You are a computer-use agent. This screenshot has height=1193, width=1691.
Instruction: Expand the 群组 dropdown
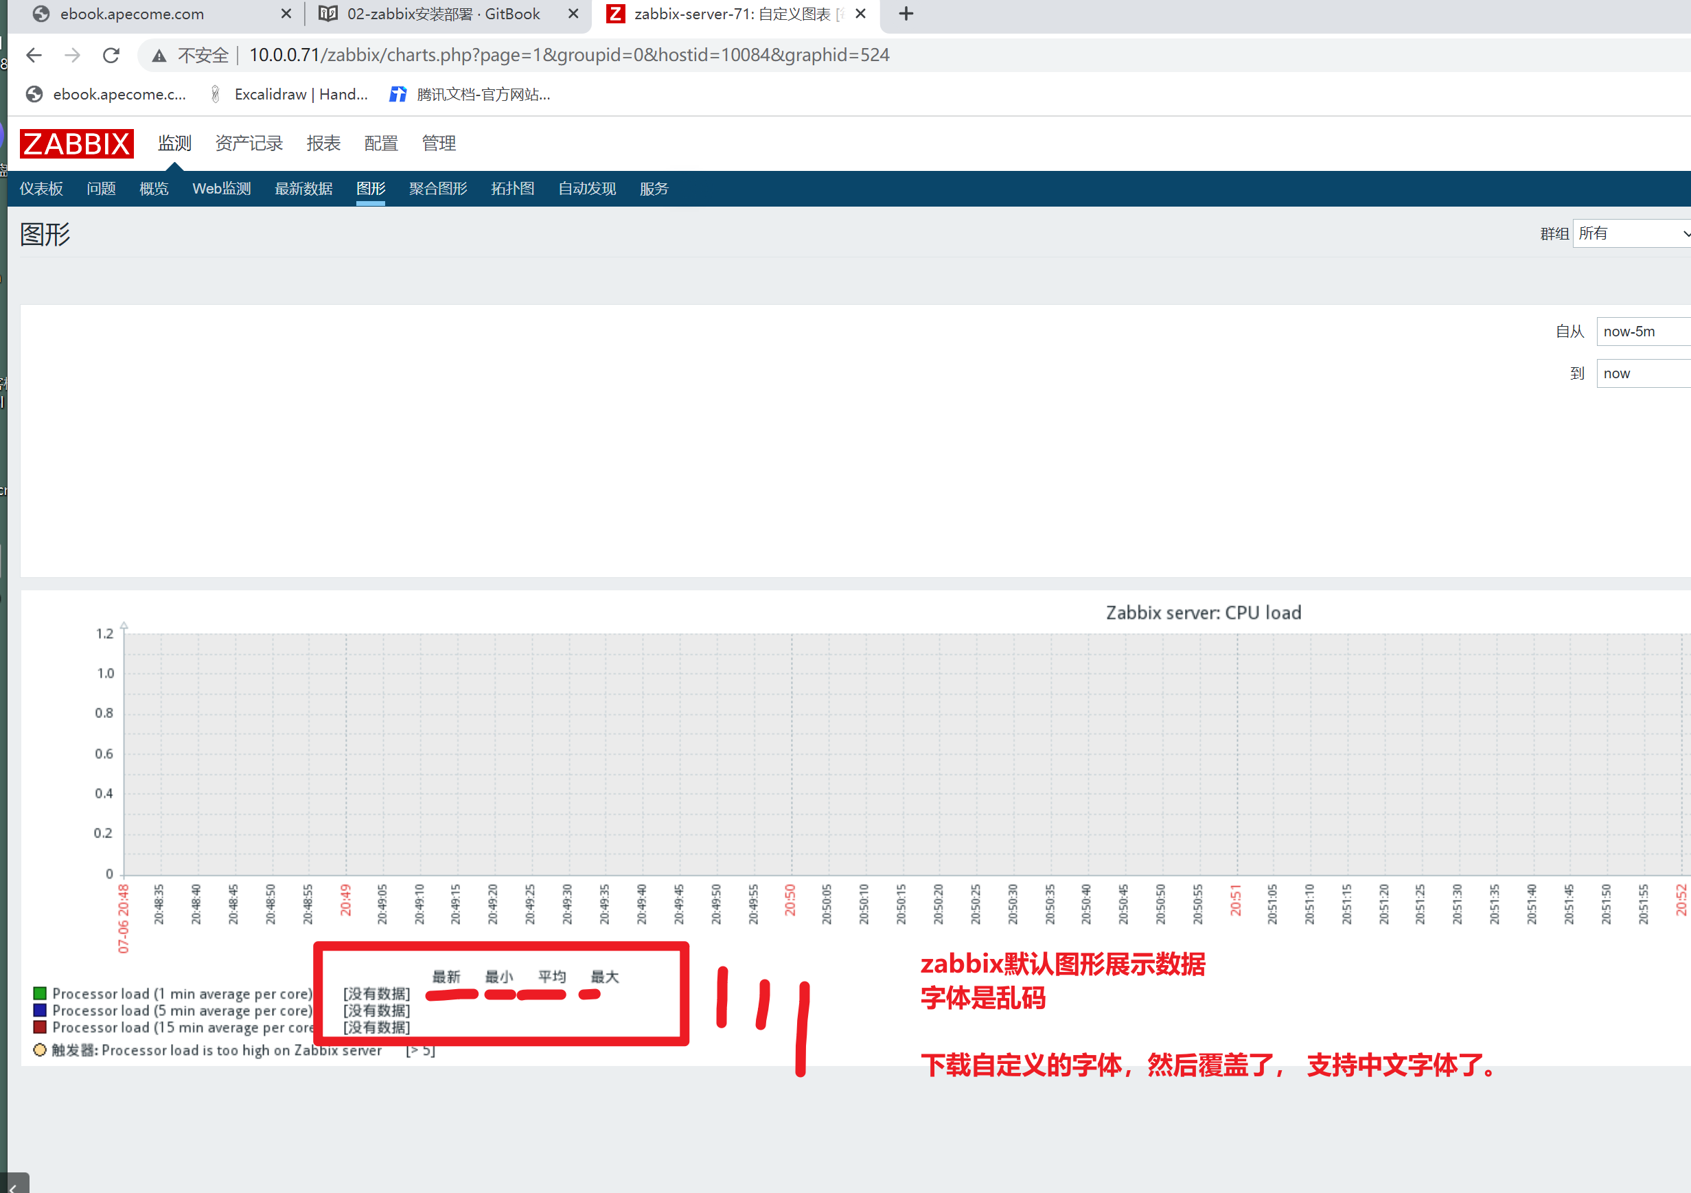(1631, 233)
